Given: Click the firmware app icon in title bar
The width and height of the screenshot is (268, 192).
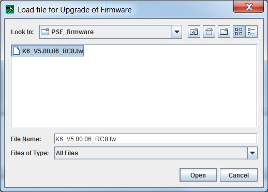Looking at the screenshot, I should (10, 9).
